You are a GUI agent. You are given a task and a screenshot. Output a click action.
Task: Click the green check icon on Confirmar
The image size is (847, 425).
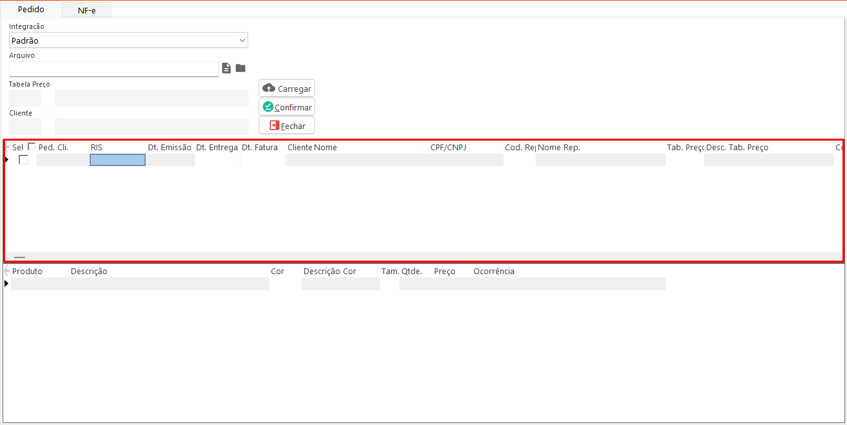pos(268,107)
